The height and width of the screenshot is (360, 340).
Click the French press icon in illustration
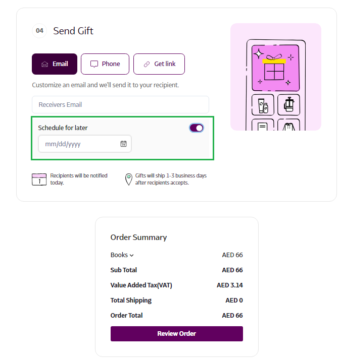point(288,105)
